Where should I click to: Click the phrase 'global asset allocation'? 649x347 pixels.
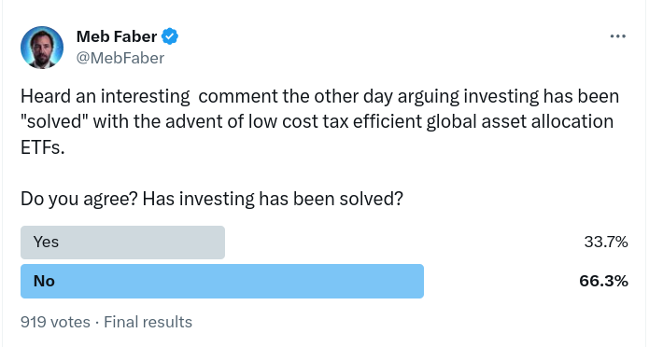point(520,122)
